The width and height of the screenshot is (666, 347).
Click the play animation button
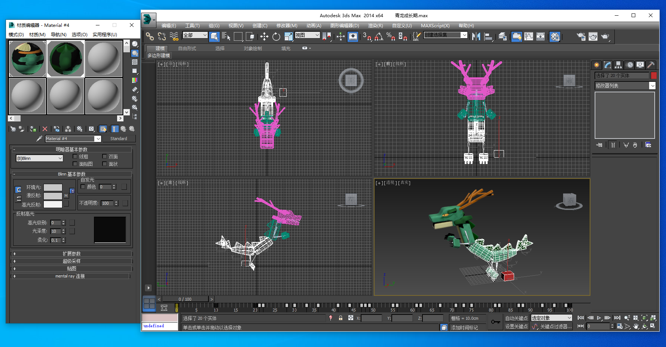[599, 318]
